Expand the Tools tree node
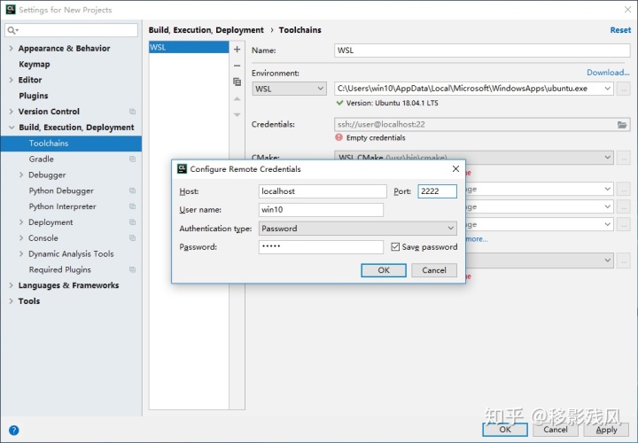 [x=11, y=301]
